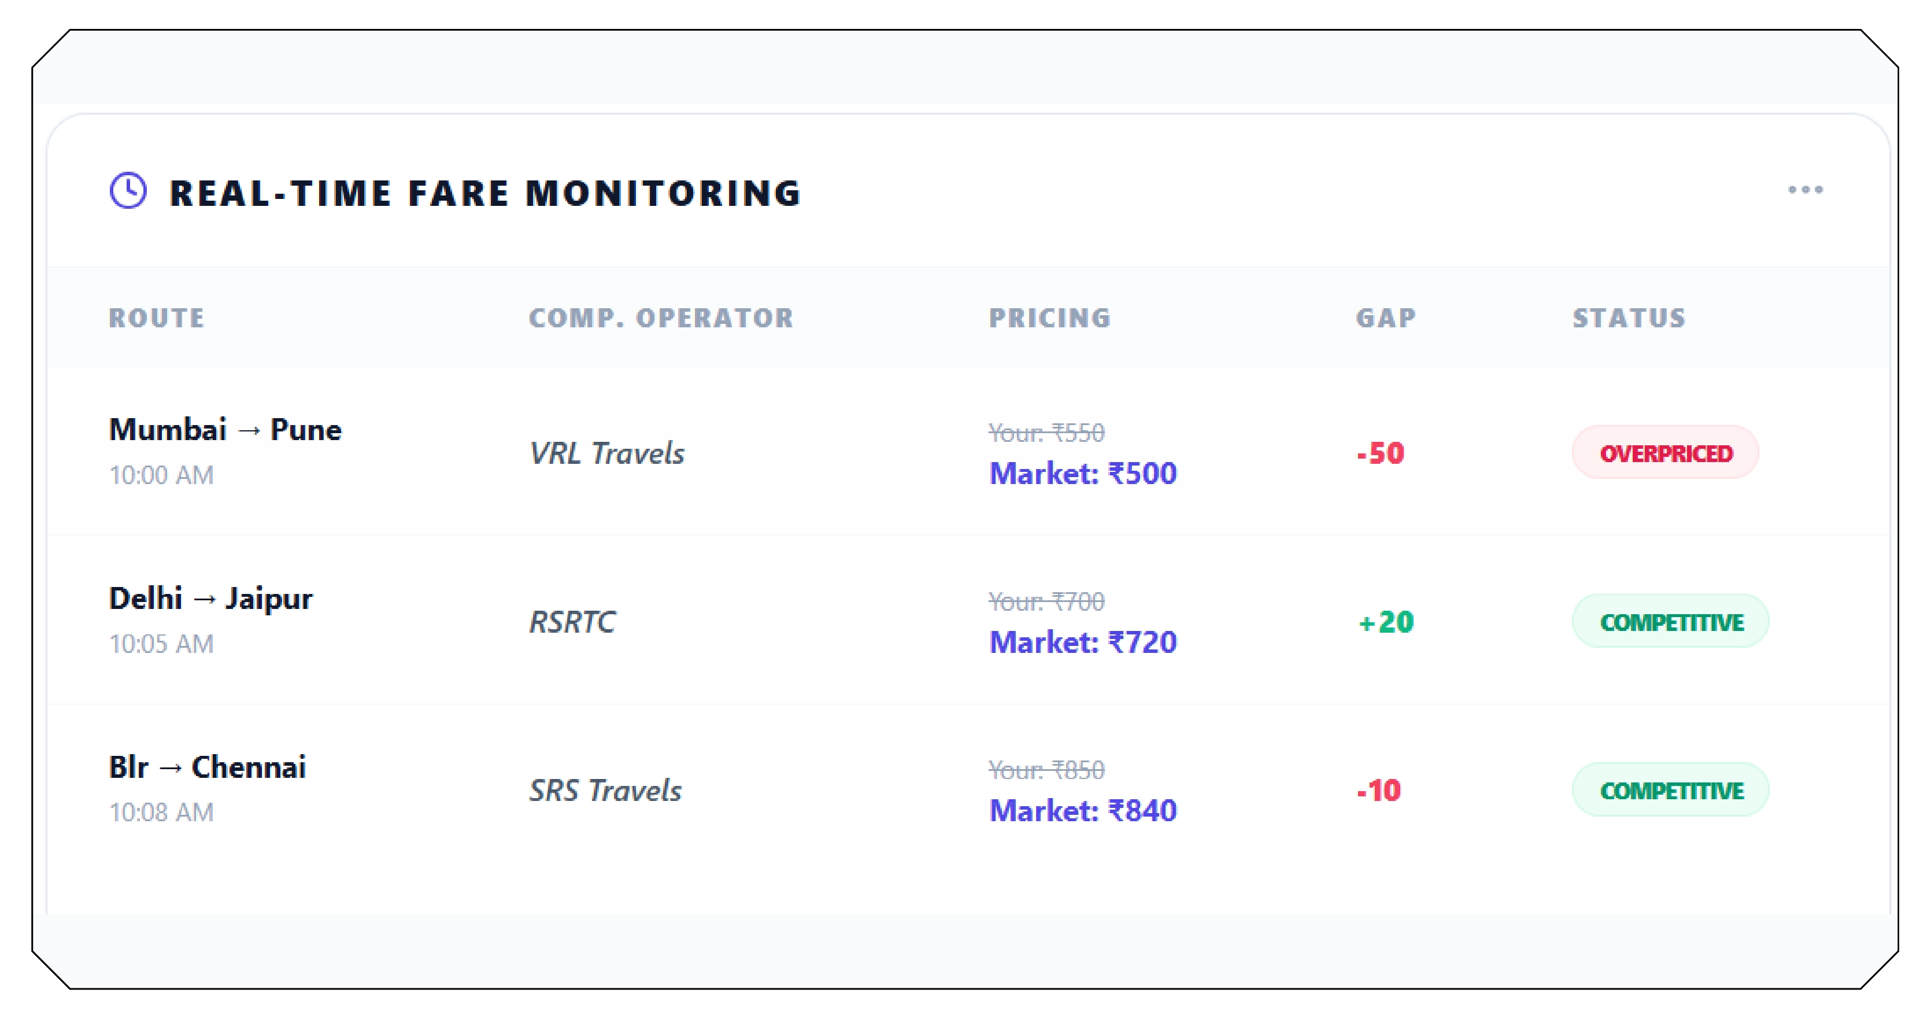
Task: Select the VRL Travels operator name
Action: 606,452
